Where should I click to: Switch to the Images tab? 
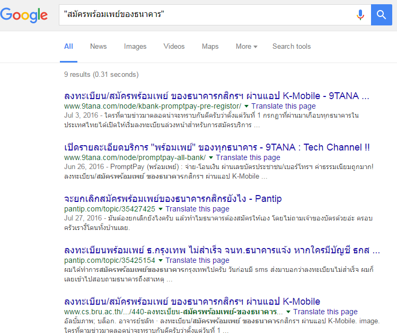pos(135,46)
